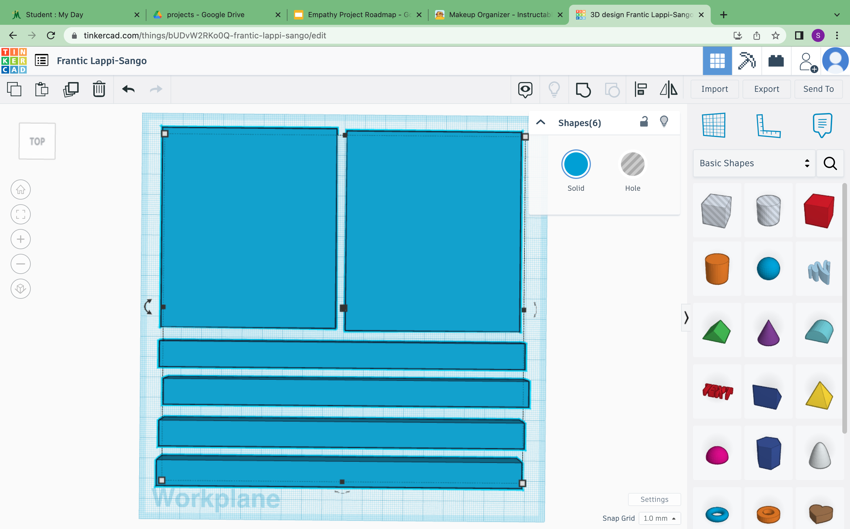Image resolution: width=850 pixels, height=529 pixels.
Task: Collapse the Shapes(6) panel
Action: (541, 123)
